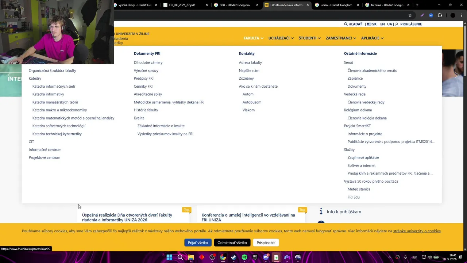Expand the UCHÁDZAČI dropdown menu
Screen dimensions: 467x263
[x=281, y=38]
